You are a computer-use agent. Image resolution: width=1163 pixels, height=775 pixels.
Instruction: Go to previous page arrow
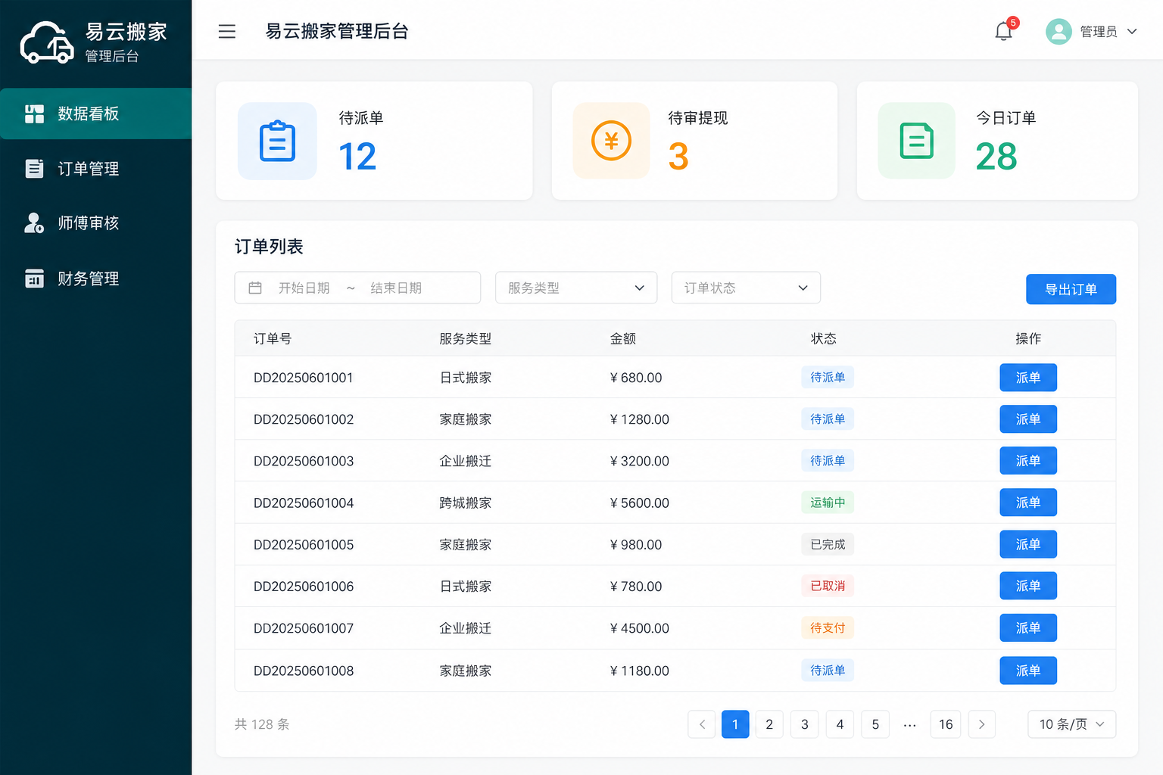click(x=702, y=724)
